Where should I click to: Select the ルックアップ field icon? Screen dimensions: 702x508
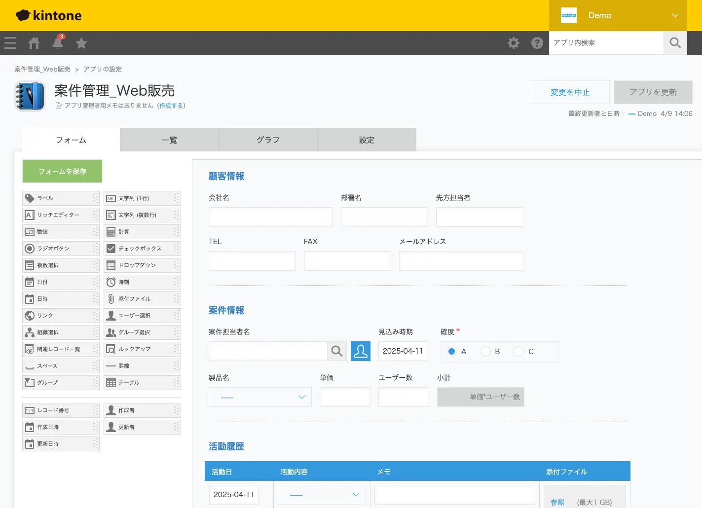point(111,349)
